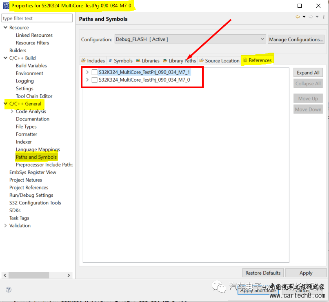
Task: Click the right arrow of horizontal scrollbar
Action: tap(69, 275)
